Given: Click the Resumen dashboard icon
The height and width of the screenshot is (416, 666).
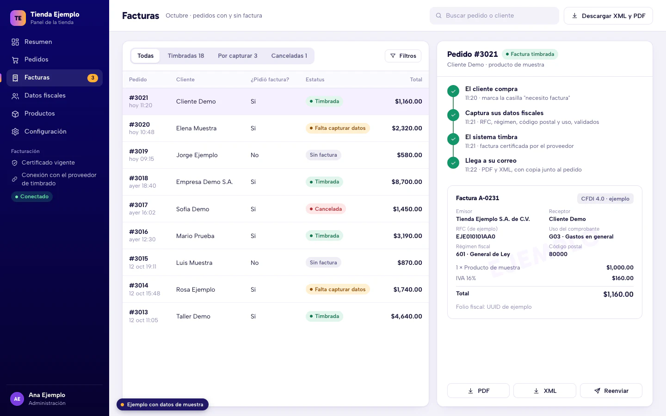Looking at the screenshot, I should [15, 42].
